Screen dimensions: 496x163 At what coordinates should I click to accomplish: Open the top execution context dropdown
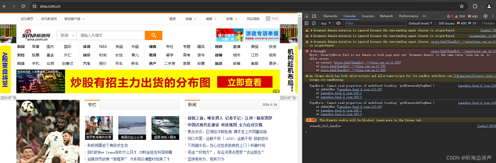point(326,23)
